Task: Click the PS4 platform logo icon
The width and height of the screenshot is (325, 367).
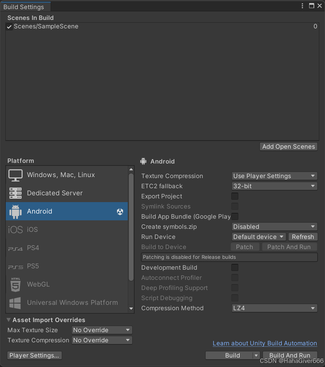Action: pos(16,249)
